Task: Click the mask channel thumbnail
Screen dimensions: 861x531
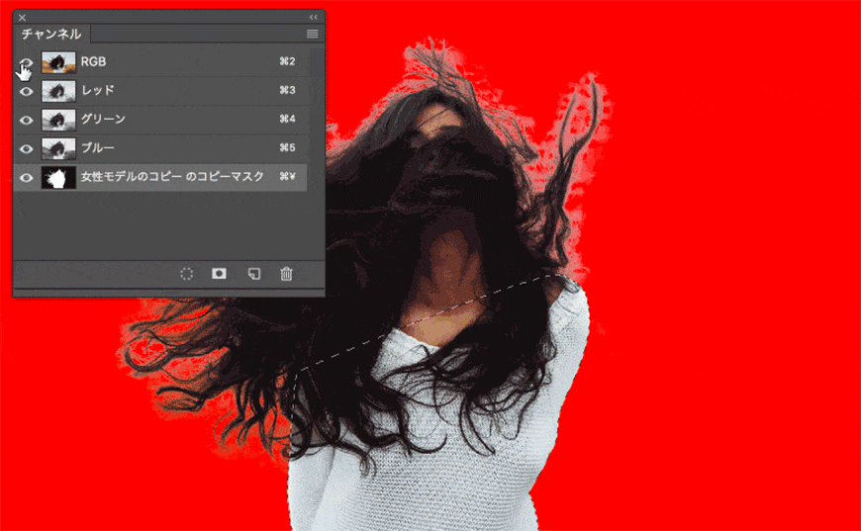Action: click(x=58, y=177)
